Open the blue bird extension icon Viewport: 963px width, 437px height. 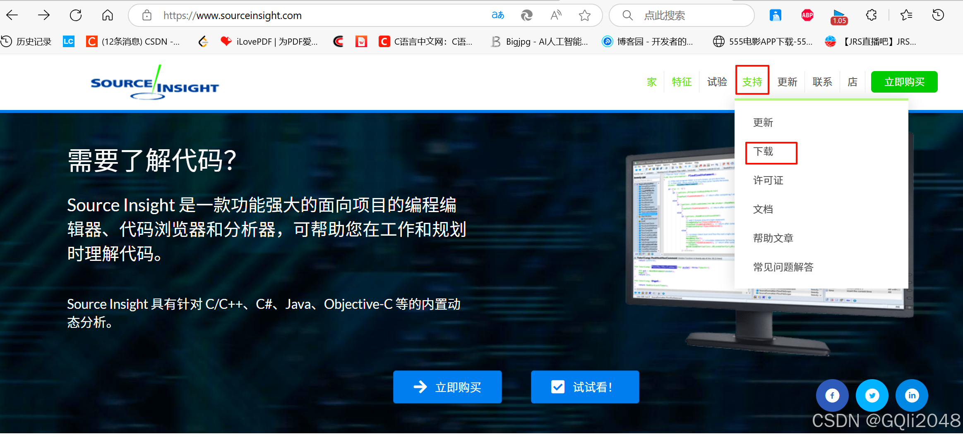coord(776,15)
